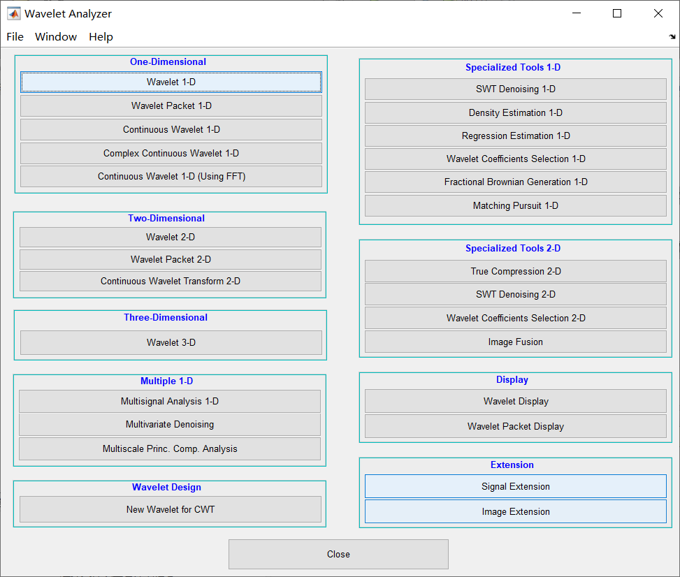Screen dimensions: 680x577
Task: Open Wavelet Packet 2-D
Action: (x=171, y=259)
